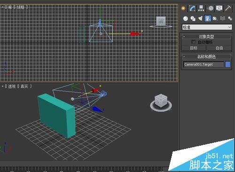
Task: Select the Helpers category icon
Action: coord(215,19)
